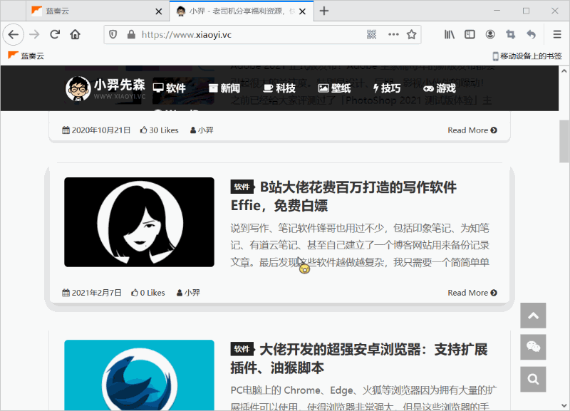Click Read More on 2020年10月21日 post
Screen dimensions: 570x411
coord(472,130)
